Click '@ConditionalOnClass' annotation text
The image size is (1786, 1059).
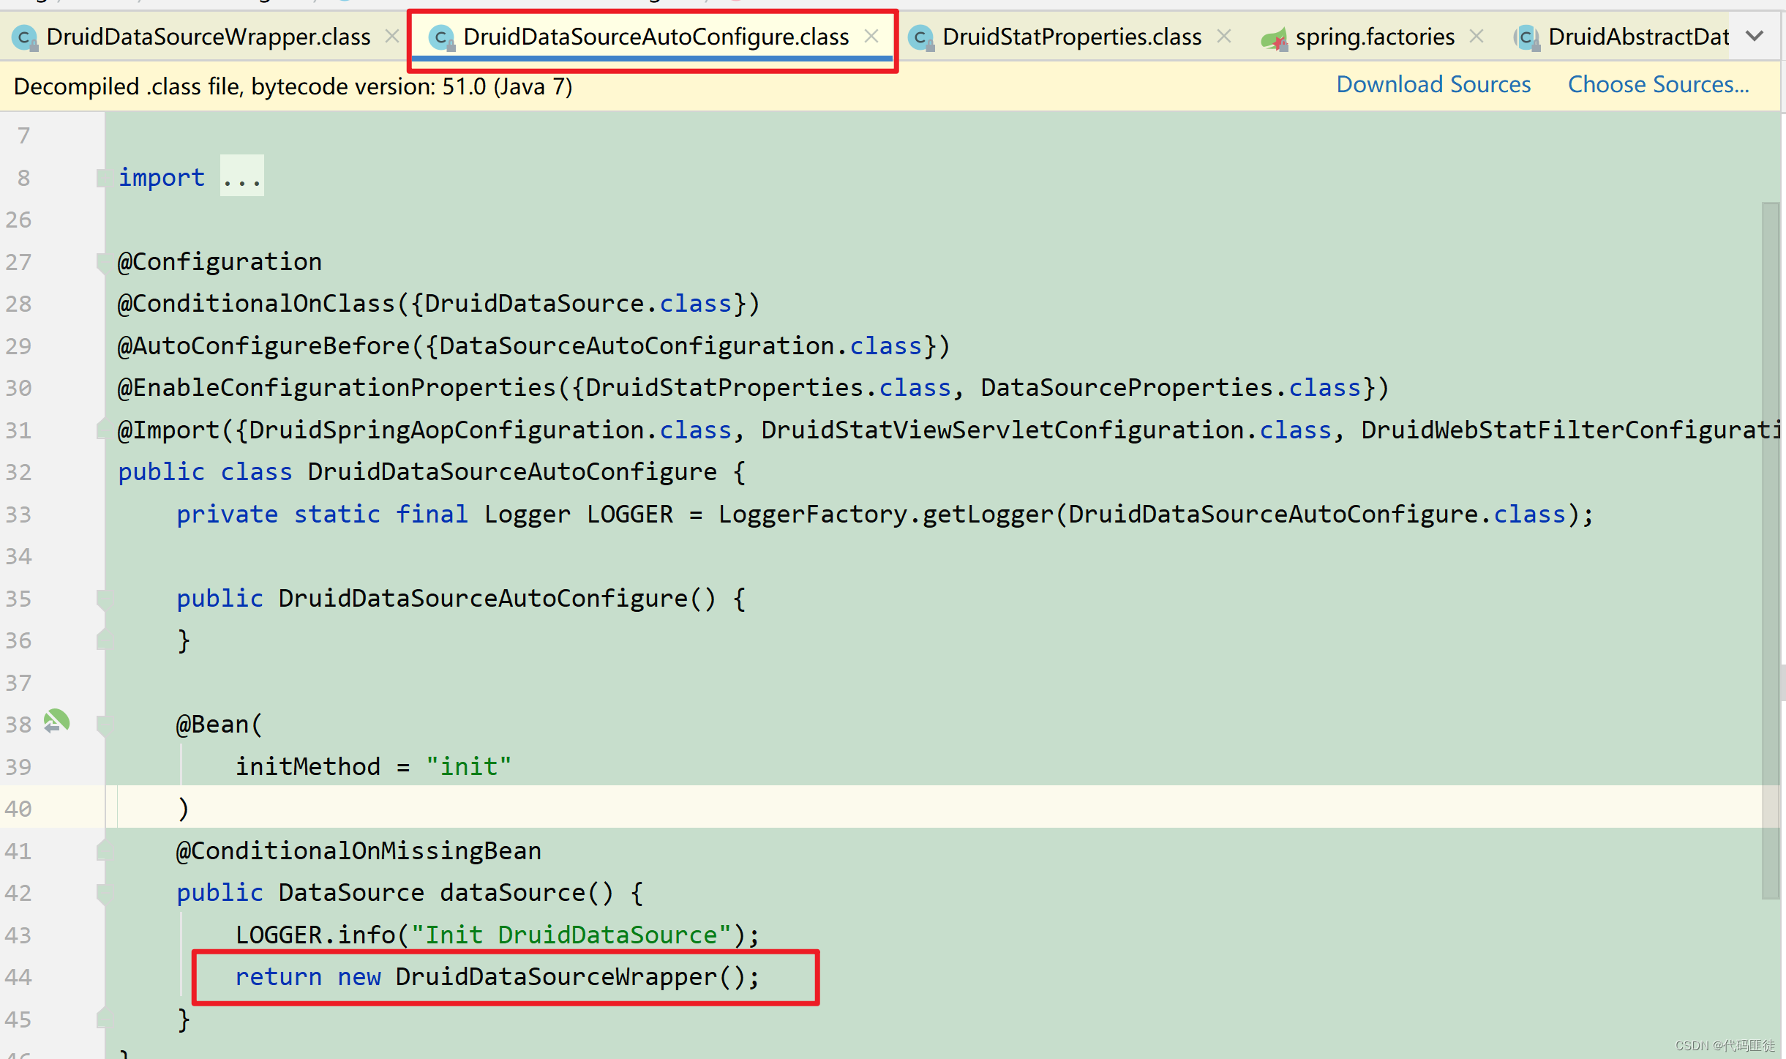pyautogui.click(x=256, y=304)
